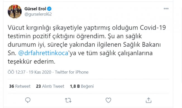Screen dimensions: 182x108
Task: Click the ÖÖ 12:37 timestamp
Action: click(16, 72)
